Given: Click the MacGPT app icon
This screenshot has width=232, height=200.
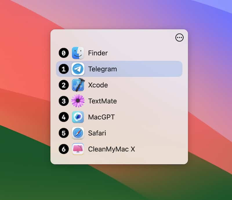Looking at the screenshot, I should pos(78,117).
